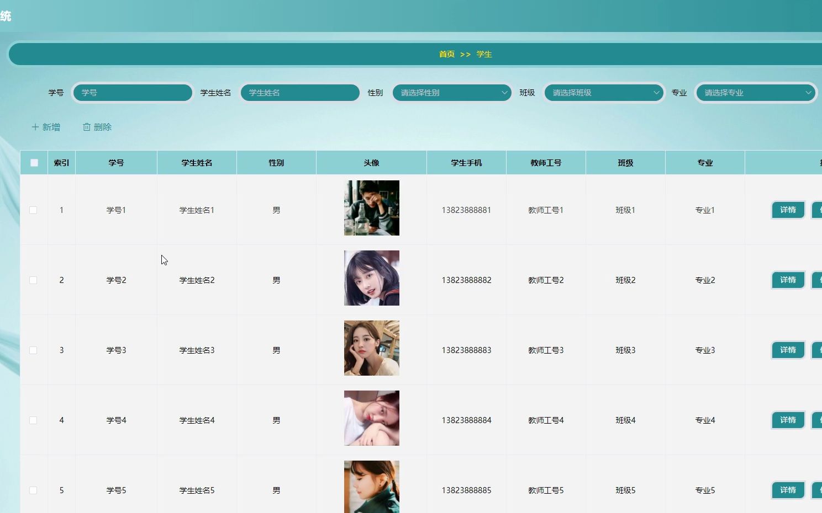822x513 pixels.
Task: Select phone number 13823888885
Action: 466,490
